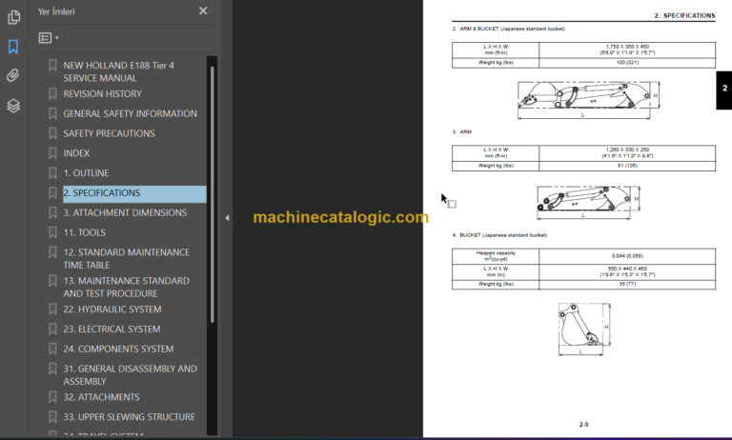Open 33. UPPER SLEWING STRUCTURE bookmark
This screenshot has width=732, height=440.
[130, 417]
